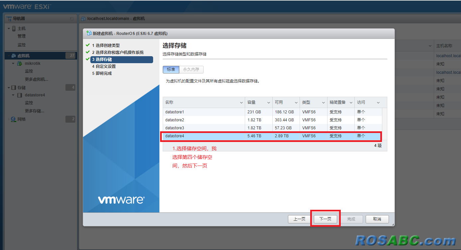Click the VMware ESXi logo
Image resolution: width=461 pixels, height=250 pixels.
click(27, 6)
